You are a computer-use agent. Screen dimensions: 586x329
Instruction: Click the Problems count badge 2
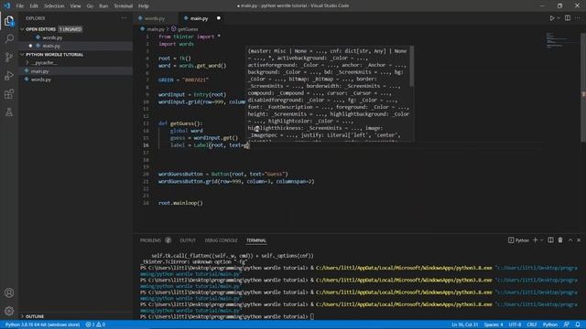point(168,240)
